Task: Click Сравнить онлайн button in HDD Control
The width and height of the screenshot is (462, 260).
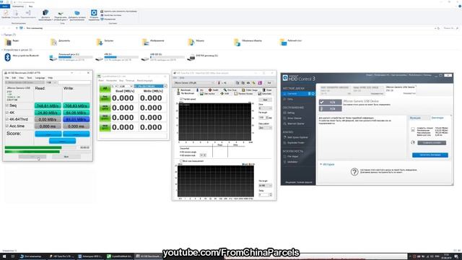Action: [x=432, y=143]
